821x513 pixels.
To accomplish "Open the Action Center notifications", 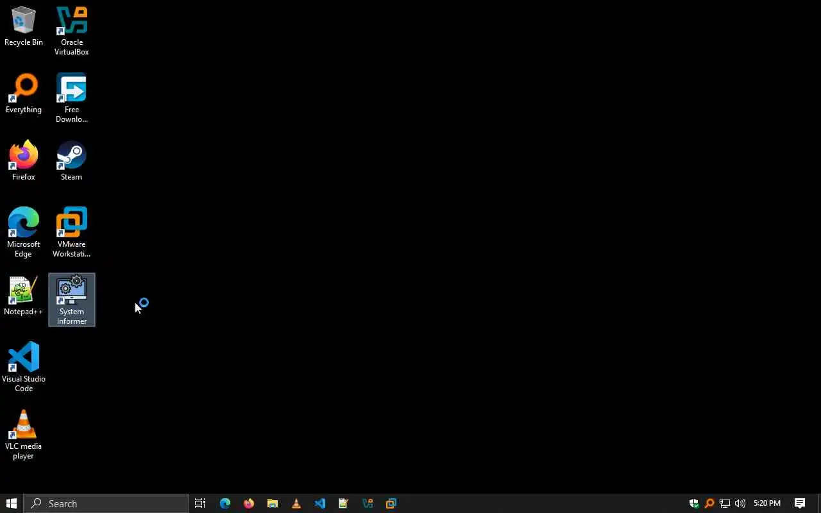I will (x=800, y=503).
